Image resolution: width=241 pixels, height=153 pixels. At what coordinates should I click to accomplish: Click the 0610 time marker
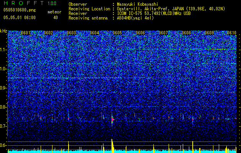(x=232, y=33)
